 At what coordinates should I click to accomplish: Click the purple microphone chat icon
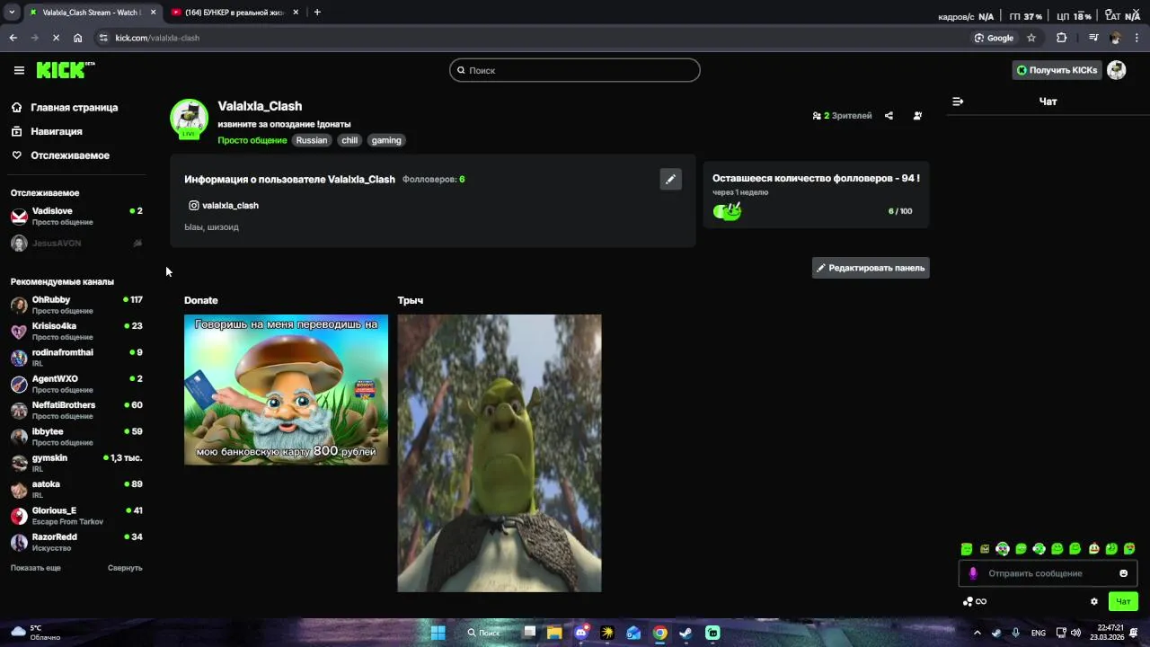pyautogui.click(x=972, y=573)
